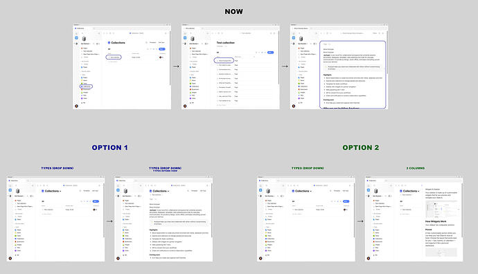Select the Collections tab in the Option 1 first window
478x274 pixels.
click(14, 181)
